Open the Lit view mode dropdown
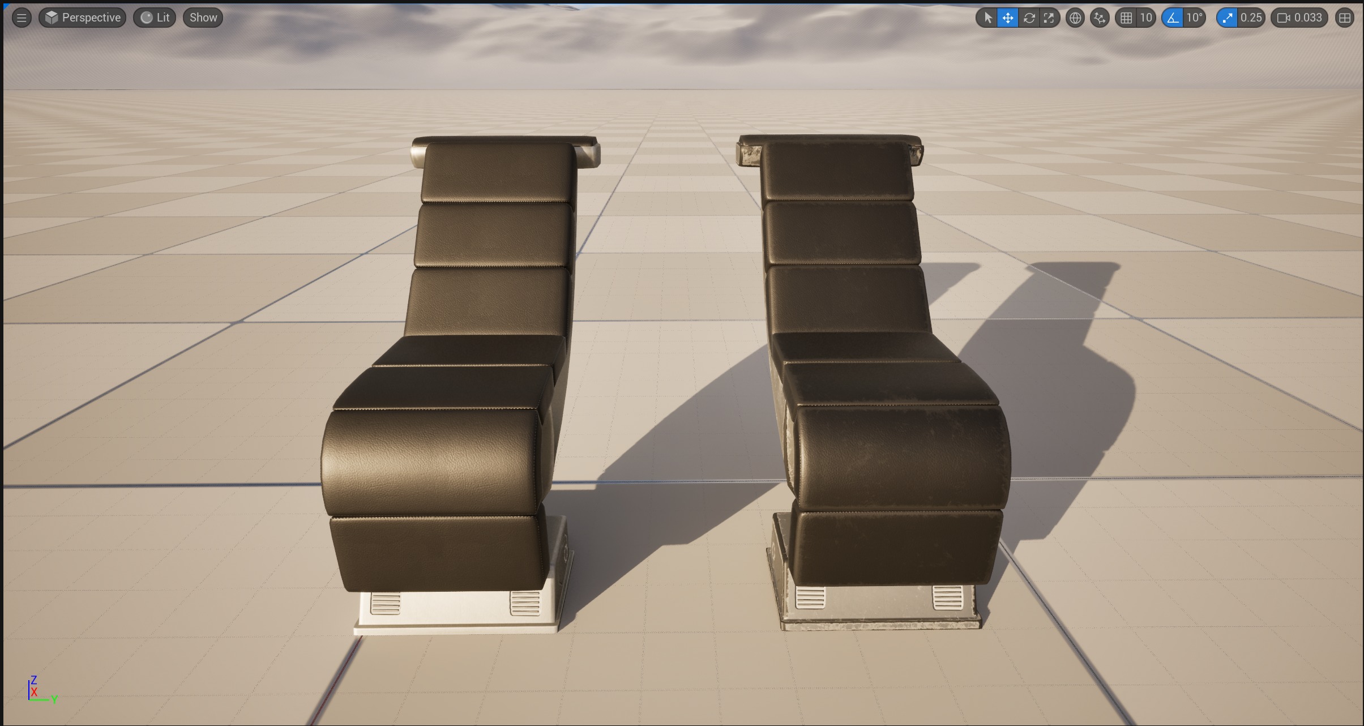1364x726 pixels. click(155, 18)
